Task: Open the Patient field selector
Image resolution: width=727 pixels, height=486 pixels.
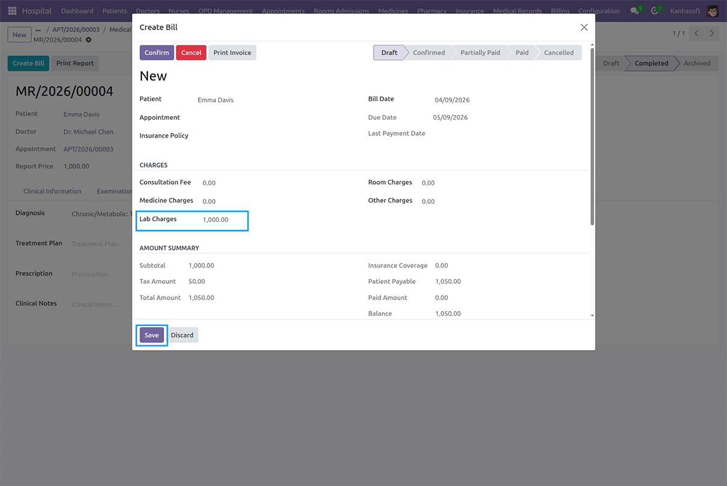Action: [x=241, y=100]
